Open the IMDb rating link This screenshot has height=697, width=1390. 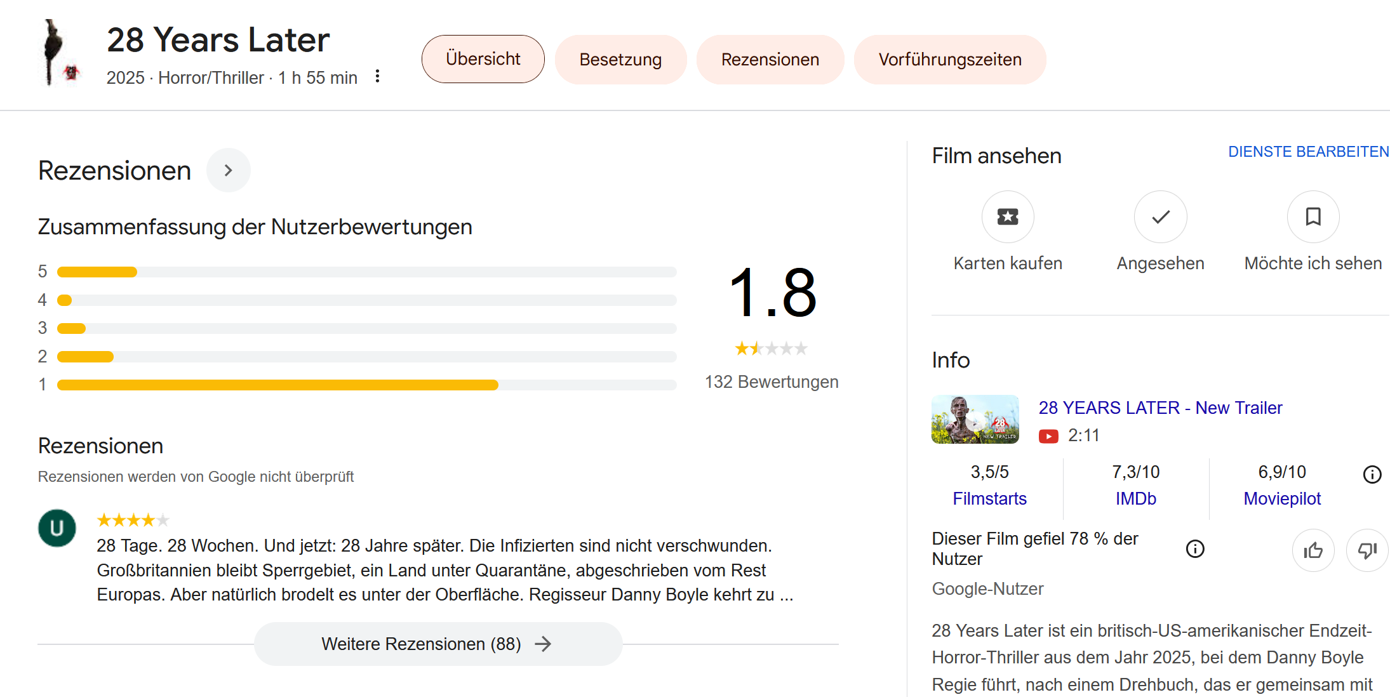click(1136, 498)
